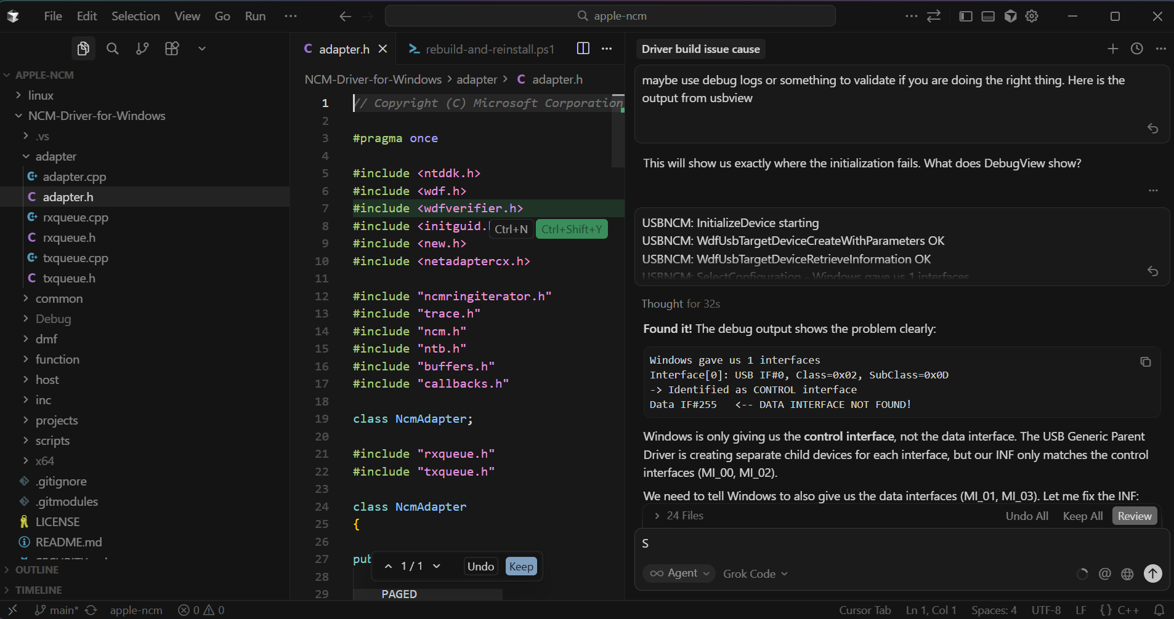Expand the 24 Files changed list

pos(657,516)
